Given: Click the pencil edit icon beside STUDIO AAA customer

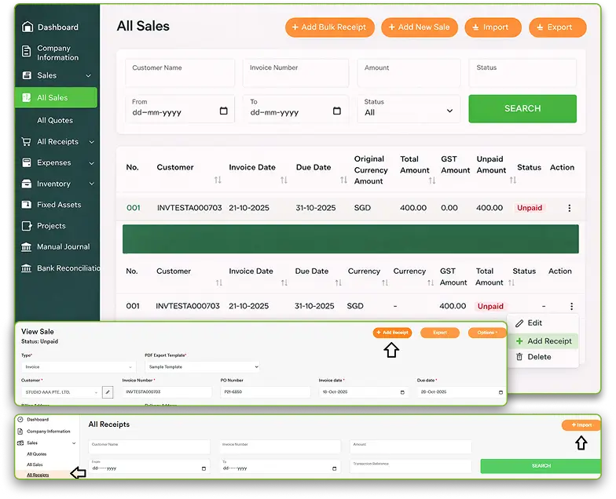Looking at the screenshot, I should (108, 392).
